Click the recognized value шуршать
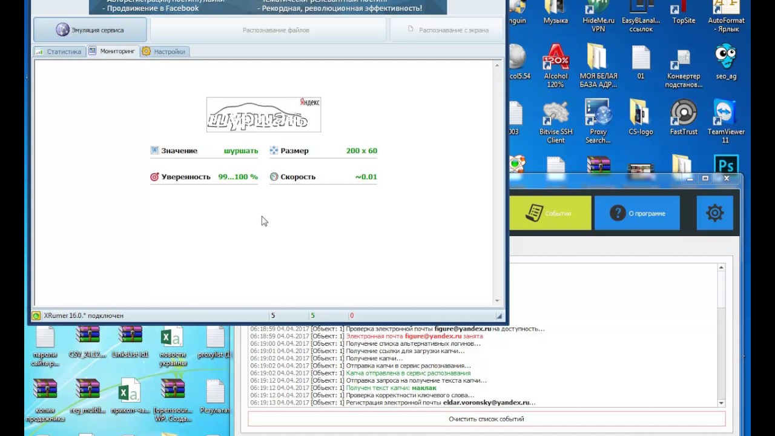This screenshot has height=436, width=775. click(x=241, y=151)
